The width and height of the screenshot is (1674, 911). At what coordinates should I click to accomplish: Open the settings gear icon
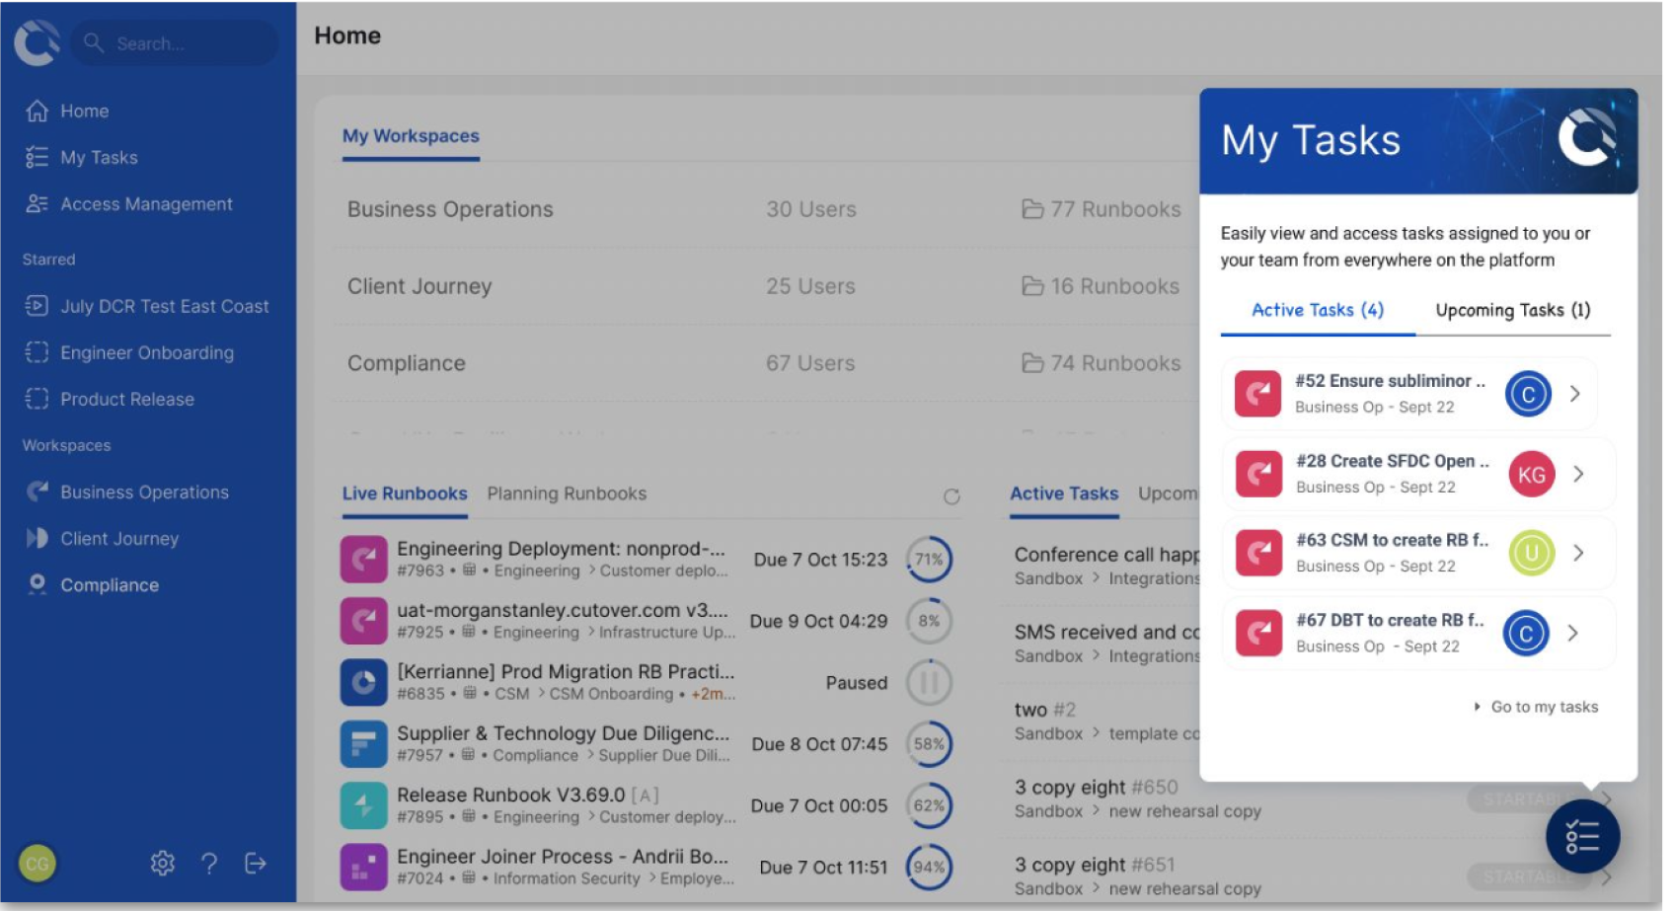163,864
